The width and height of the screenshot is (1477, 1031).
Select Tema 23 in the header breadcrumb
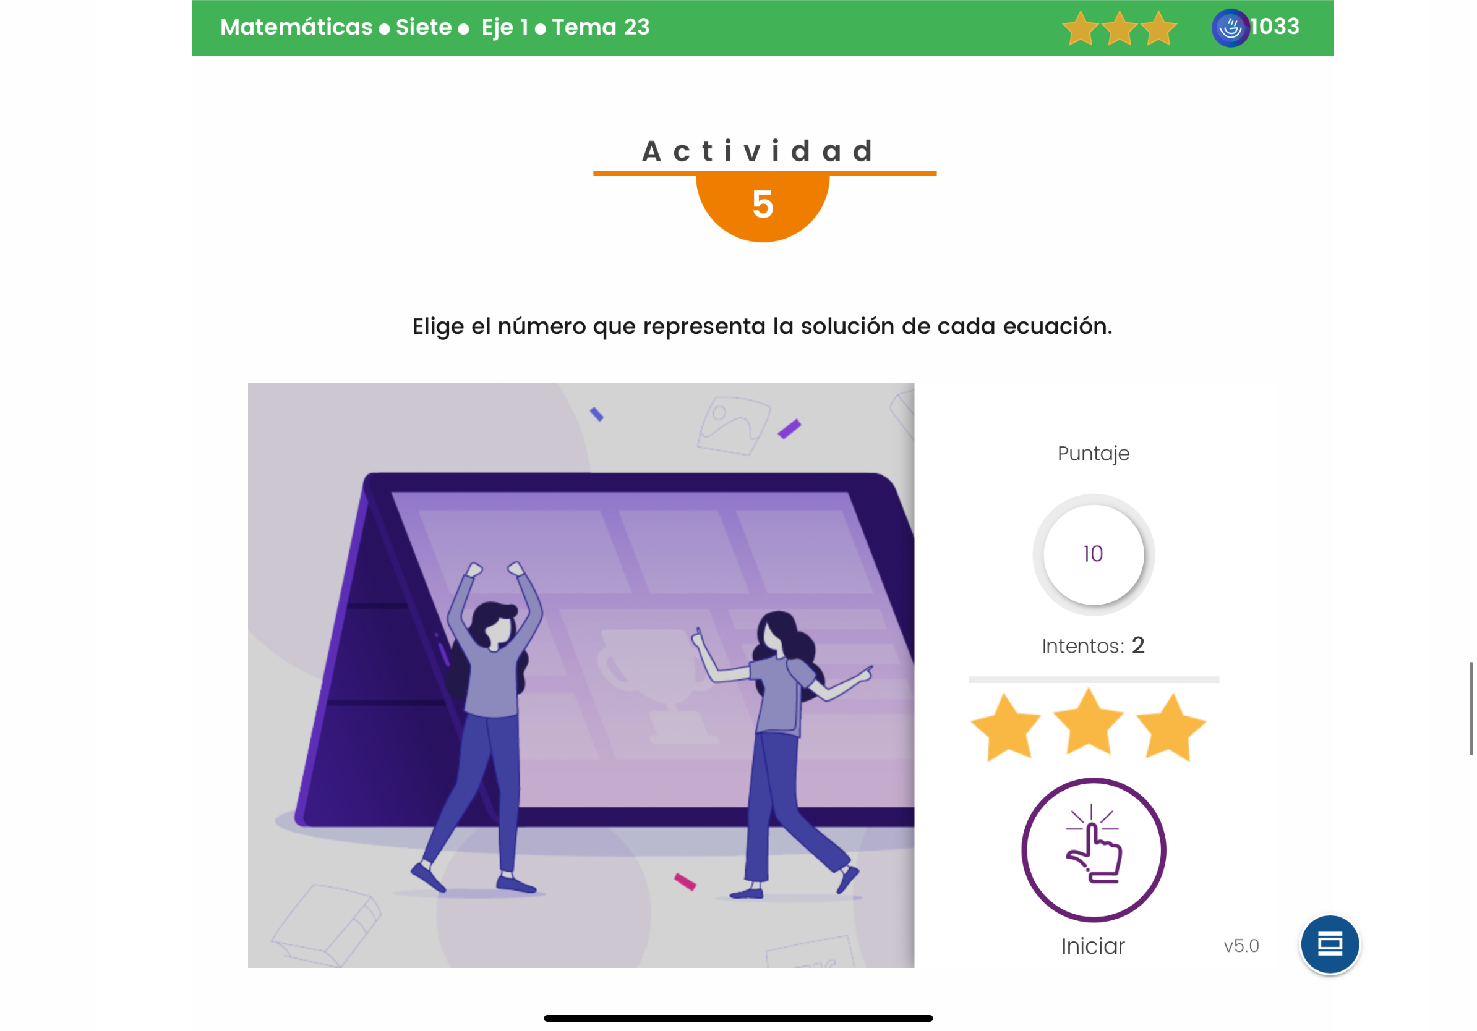601,27
